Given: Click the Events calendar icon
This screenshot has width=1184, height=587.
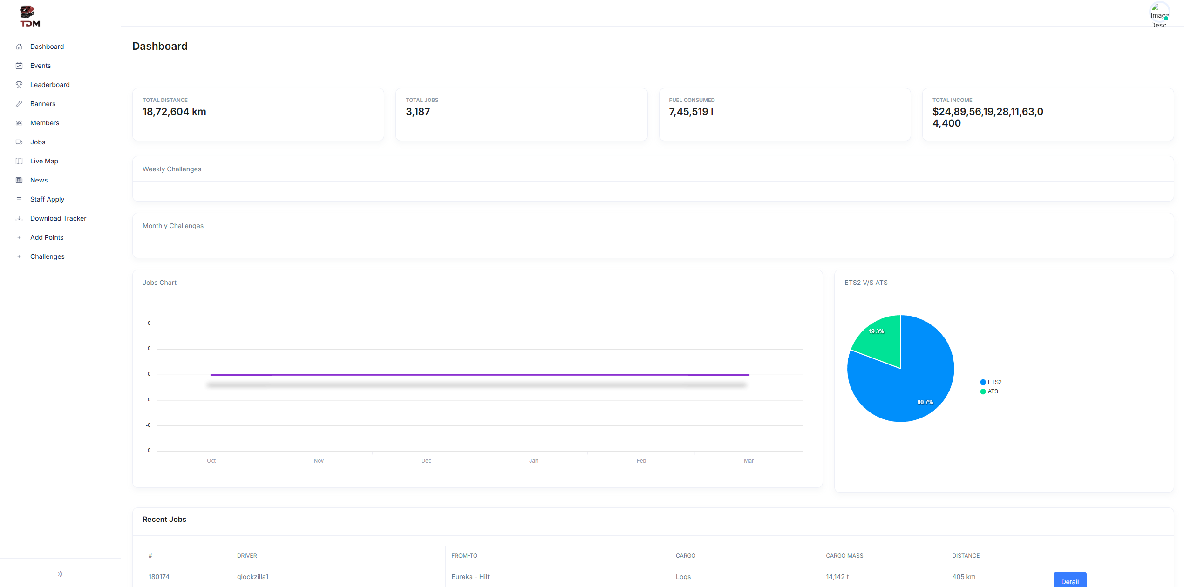Looking at the screenshot, I should (19, 66).
